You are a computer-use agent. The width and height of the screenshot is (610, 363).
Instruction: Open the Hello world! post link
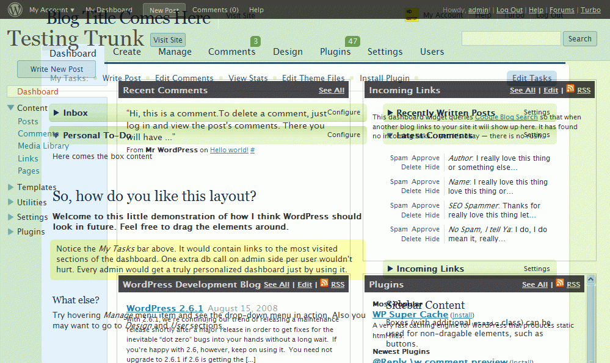pyautogui.click(x=231, y=149)
